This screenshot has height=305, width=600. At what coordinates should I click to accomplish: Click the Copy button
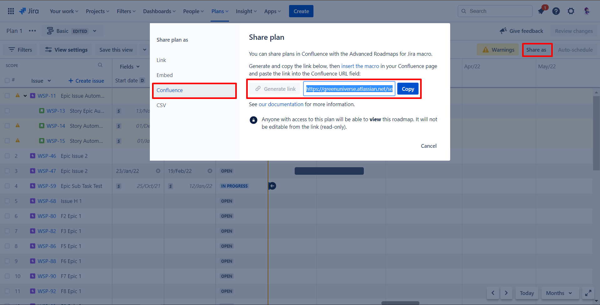(x=407, y=89)
